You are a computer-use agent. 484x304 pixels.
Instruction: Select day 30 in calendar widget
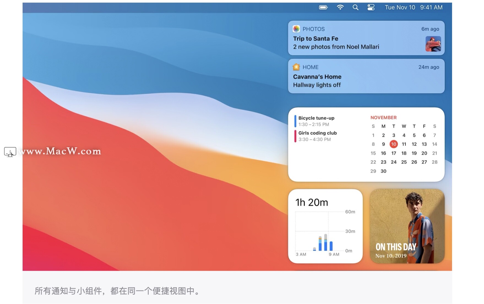coord(384,171)
